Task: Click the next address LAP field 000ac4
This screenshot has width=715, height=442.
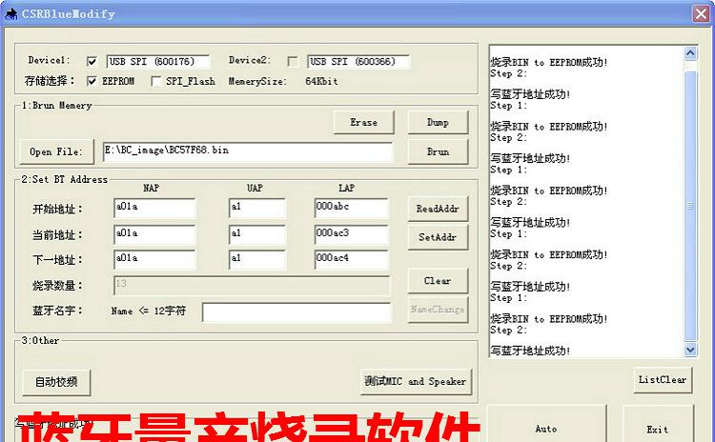Action: point(352,259)
